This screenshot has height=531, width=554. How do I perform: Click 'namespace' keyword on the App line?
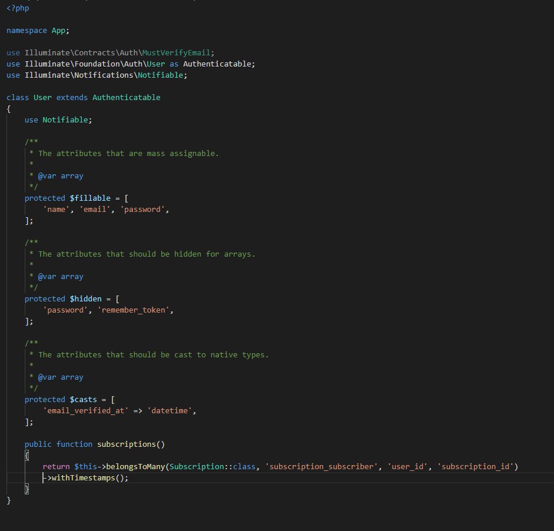[26, 31]
